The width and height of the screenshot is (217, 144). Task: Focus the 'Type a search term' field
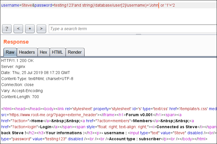click(133, 29)
